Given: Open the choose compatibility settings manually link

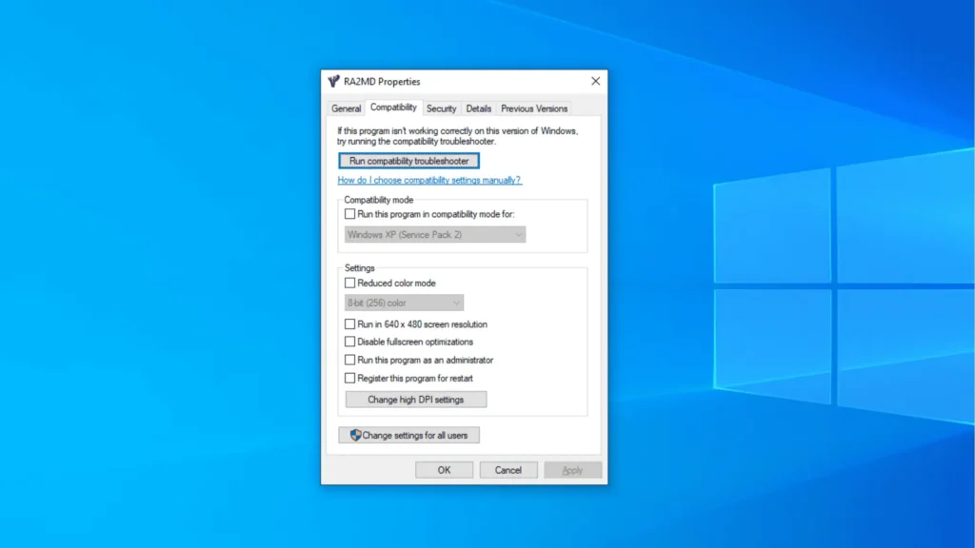Looking at the screenshot, I should click(x=429, y=180).
